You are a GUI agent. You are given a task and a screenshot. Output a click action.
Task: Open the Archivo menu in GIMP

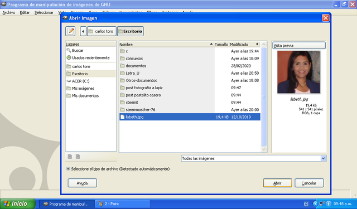(9, 12)
